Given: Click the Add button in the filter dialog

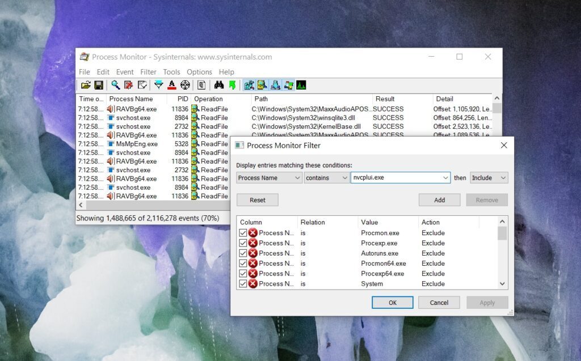Looking at the screenshot, I should 440,199.
